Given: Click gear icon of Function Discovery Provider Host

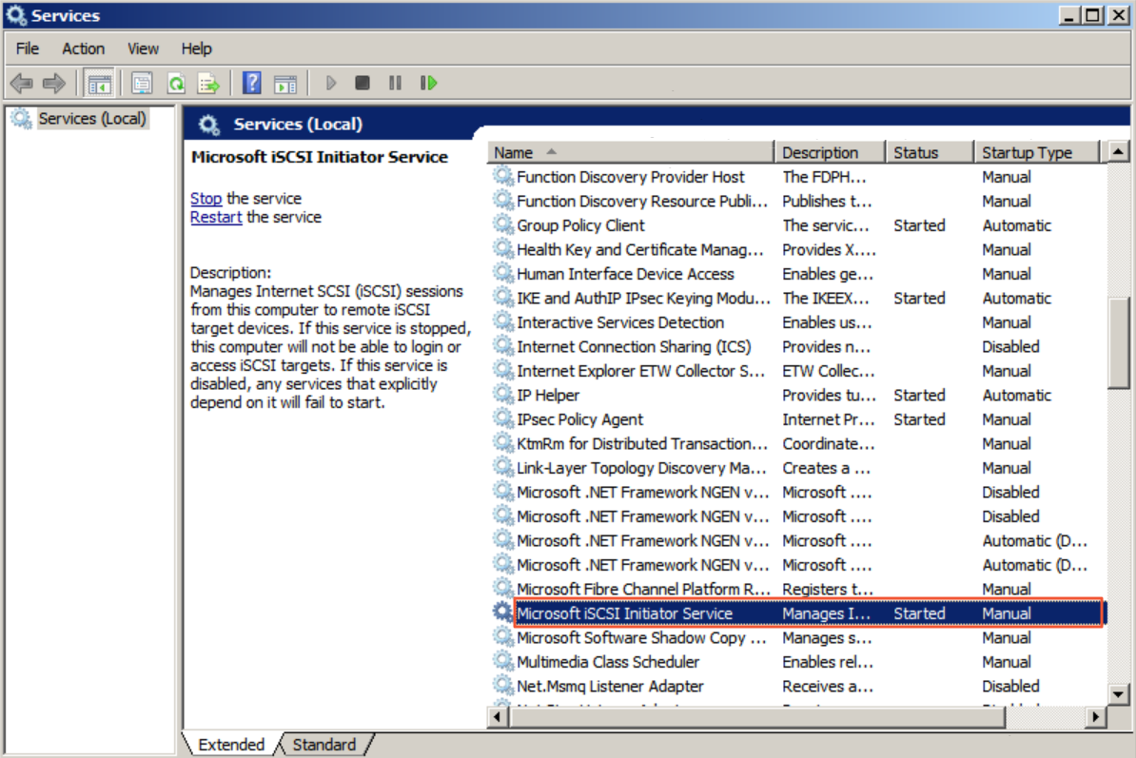Looking at the screenshot, I should (x=502, y=177).
